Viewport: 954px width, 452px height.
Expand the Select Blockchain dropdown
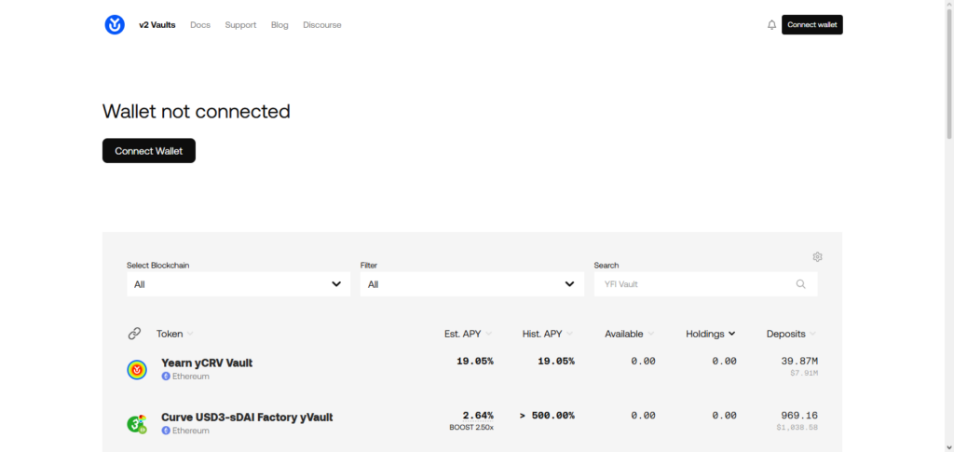click(x=238, y=284)
